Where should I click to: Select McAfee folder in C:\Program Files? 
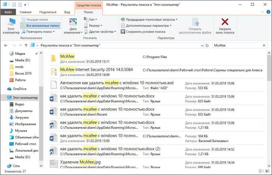[157, 58]
